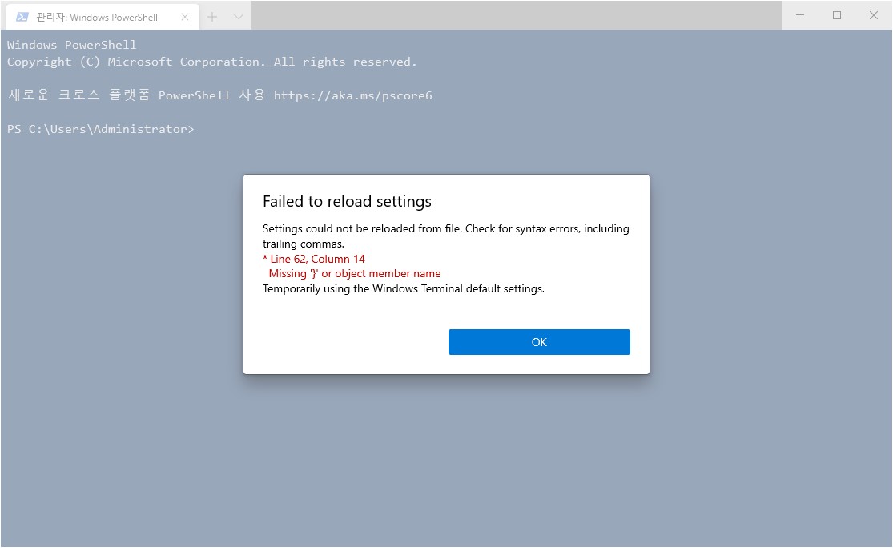
Task: Click the "Line 62, Column 14" error text
Action: (317, 259)
